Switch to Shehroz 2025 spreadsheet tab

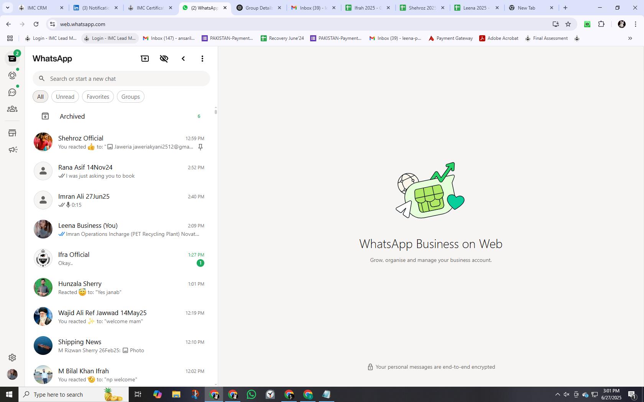point(422,8)
